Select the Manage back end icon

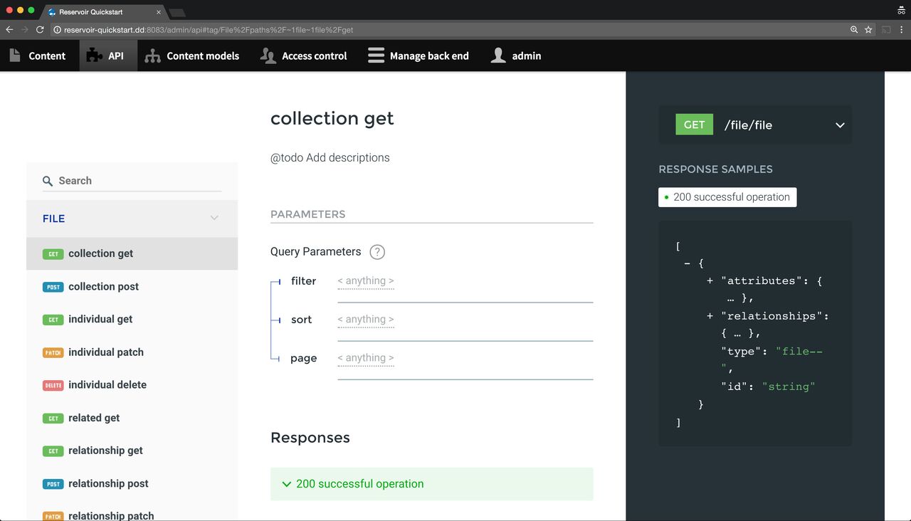tap(374, 55)
